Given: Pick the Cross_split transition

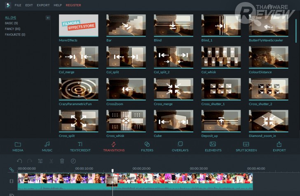Looking at the screenshot, I should [79, 121].
